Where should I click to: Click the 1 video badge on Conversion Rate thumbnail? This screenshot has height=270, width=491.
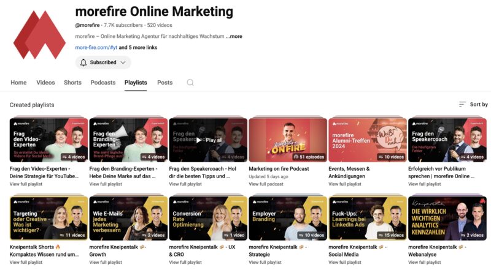tap(234, 235)
